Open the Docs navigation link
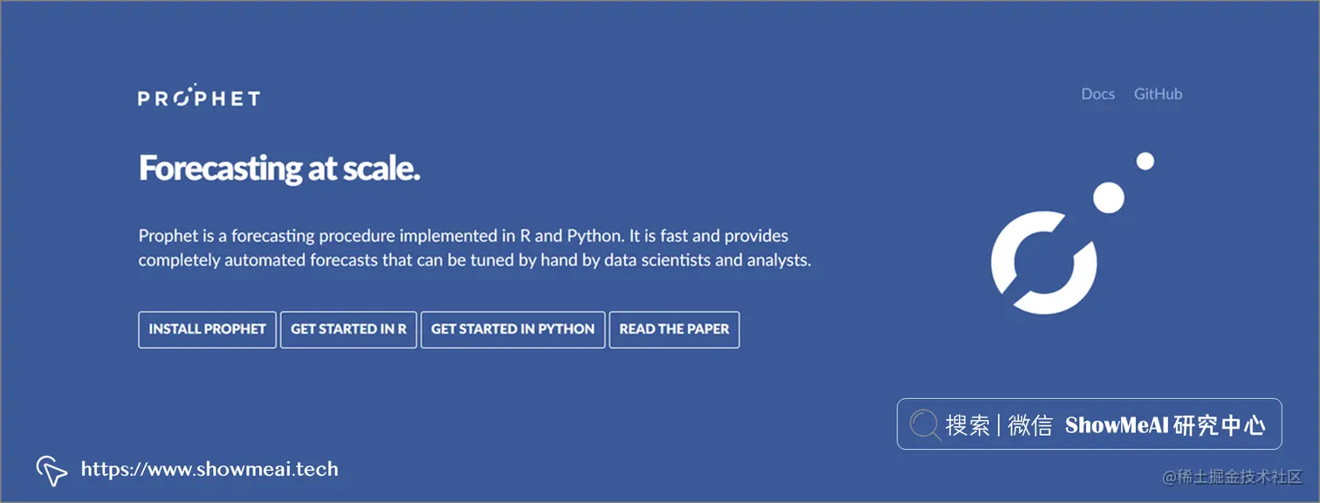Screen dimensions: 1320x503 click(1097, 94)
